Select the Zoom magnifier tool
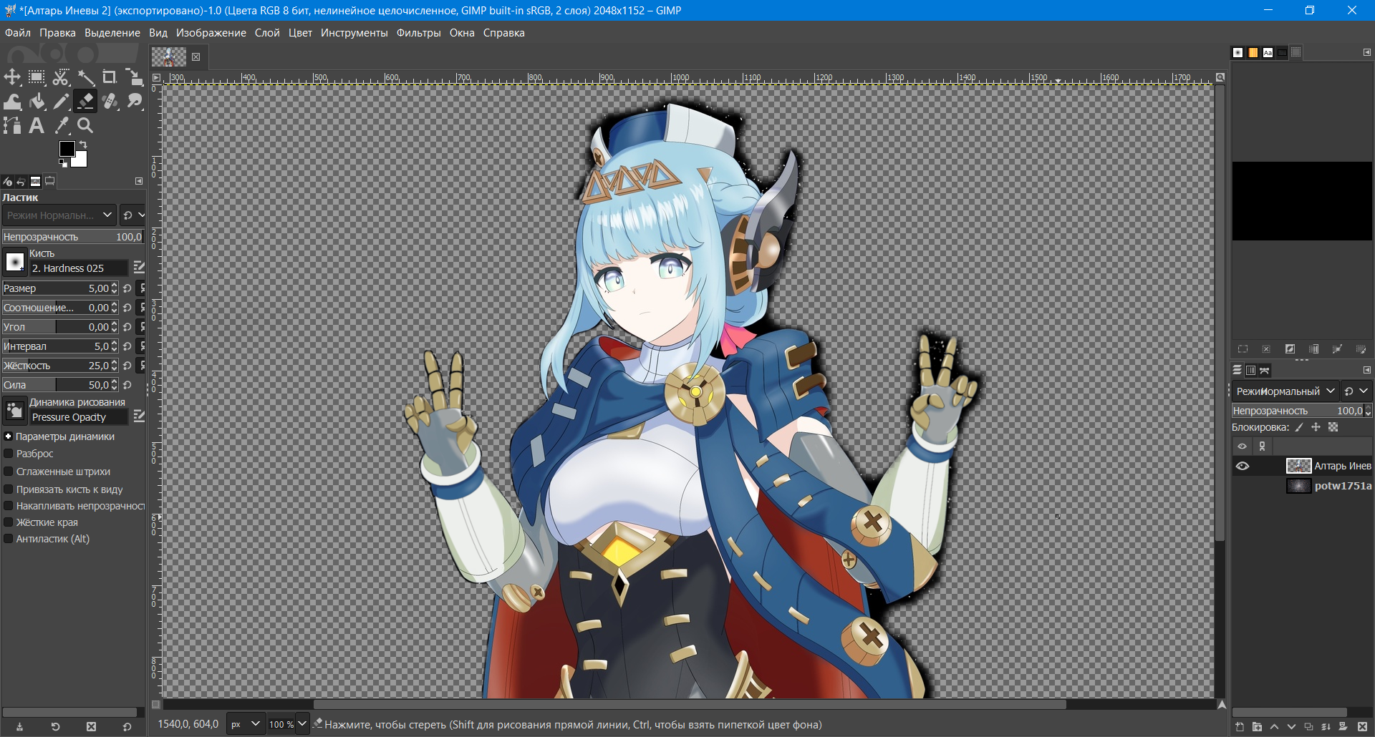The height and width of the screenshot is (737, 1375). [85, 126]
